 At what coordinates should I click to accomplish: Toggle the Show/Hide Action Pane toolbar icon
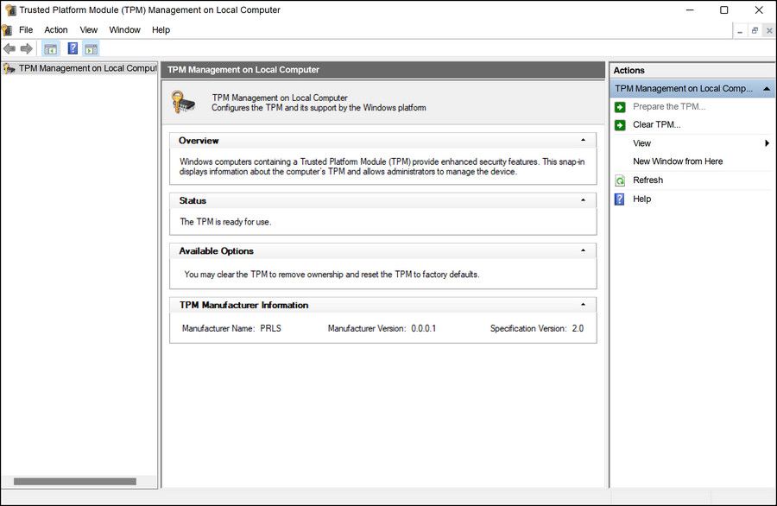point(91,49)
